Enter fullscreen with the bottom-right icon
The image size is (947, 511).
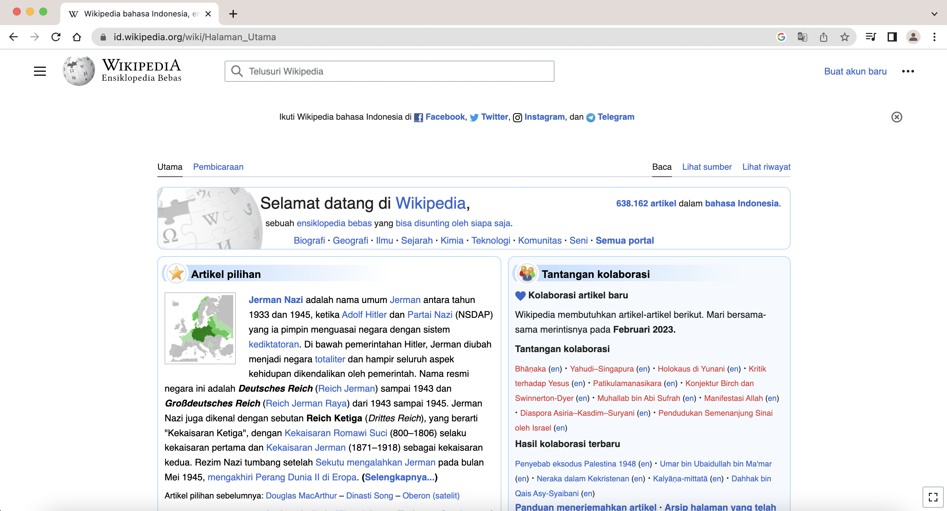[933, 497]
